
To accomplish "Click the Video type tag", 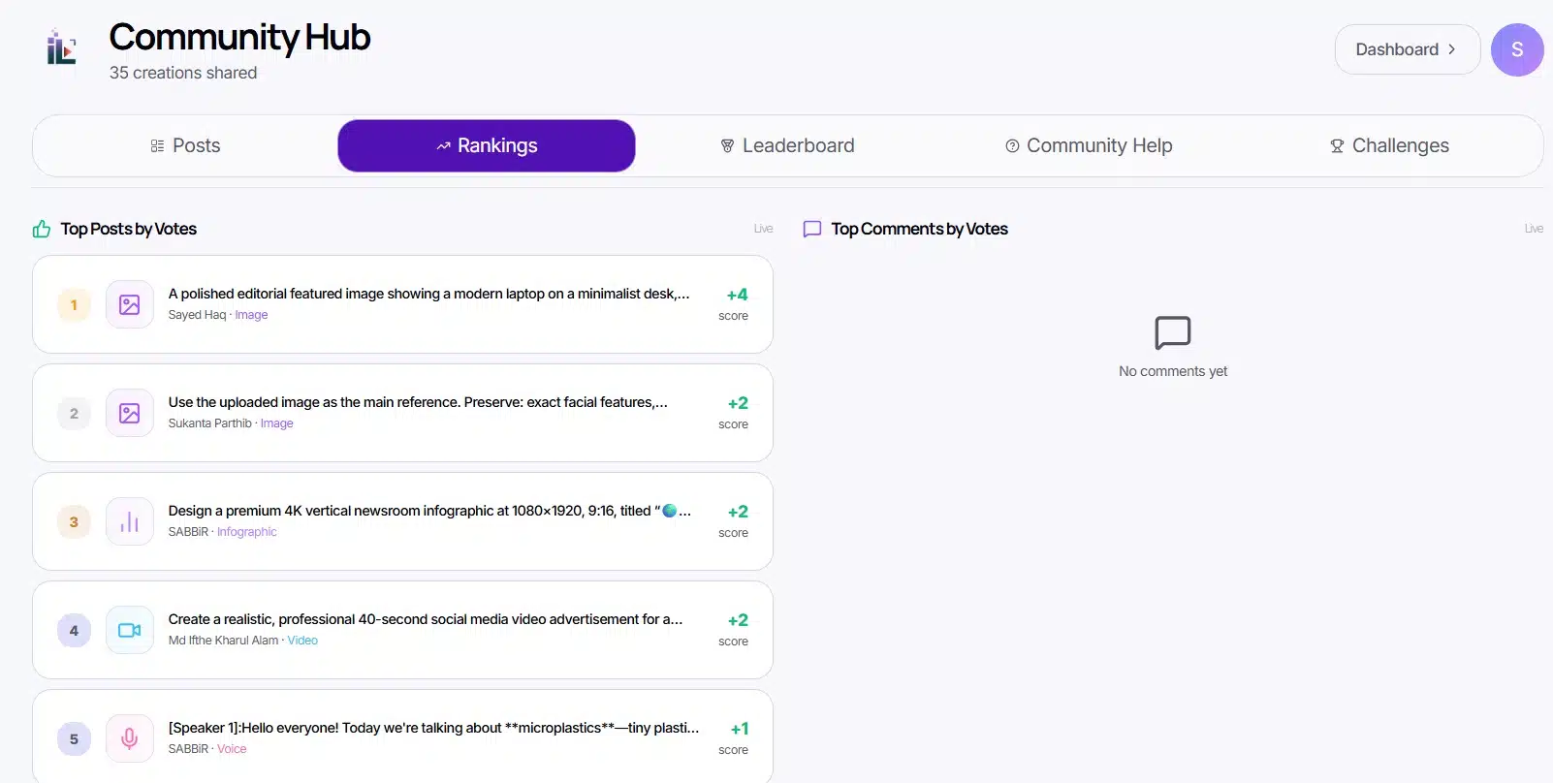I will 302,641.
